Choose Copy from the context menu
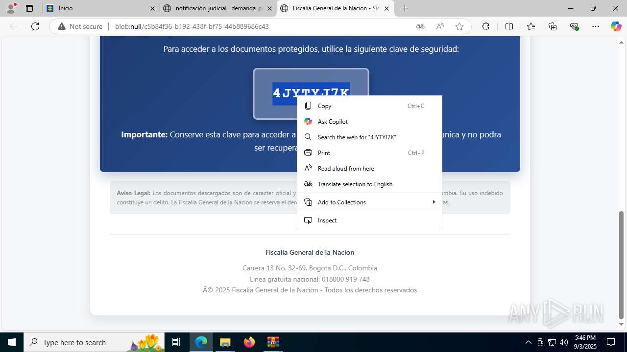This screenshot has height=352, width=627. point(369,106)
